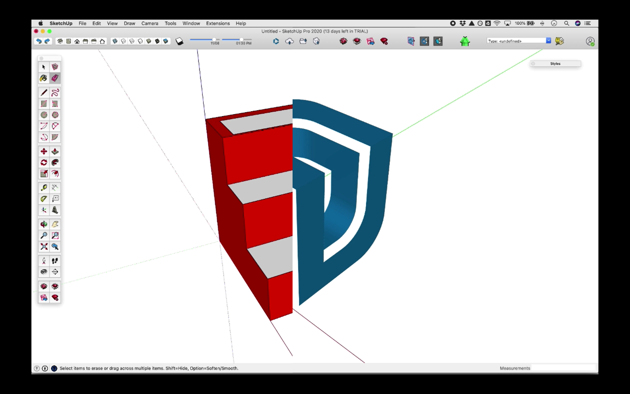Open 3D Warehouse from top toolbar
630x394 pixels.
pyautogui.click(x=344, y=42)
